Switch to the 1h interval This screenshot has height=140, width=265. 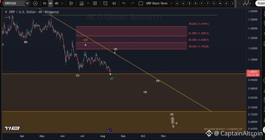[45, 3]
